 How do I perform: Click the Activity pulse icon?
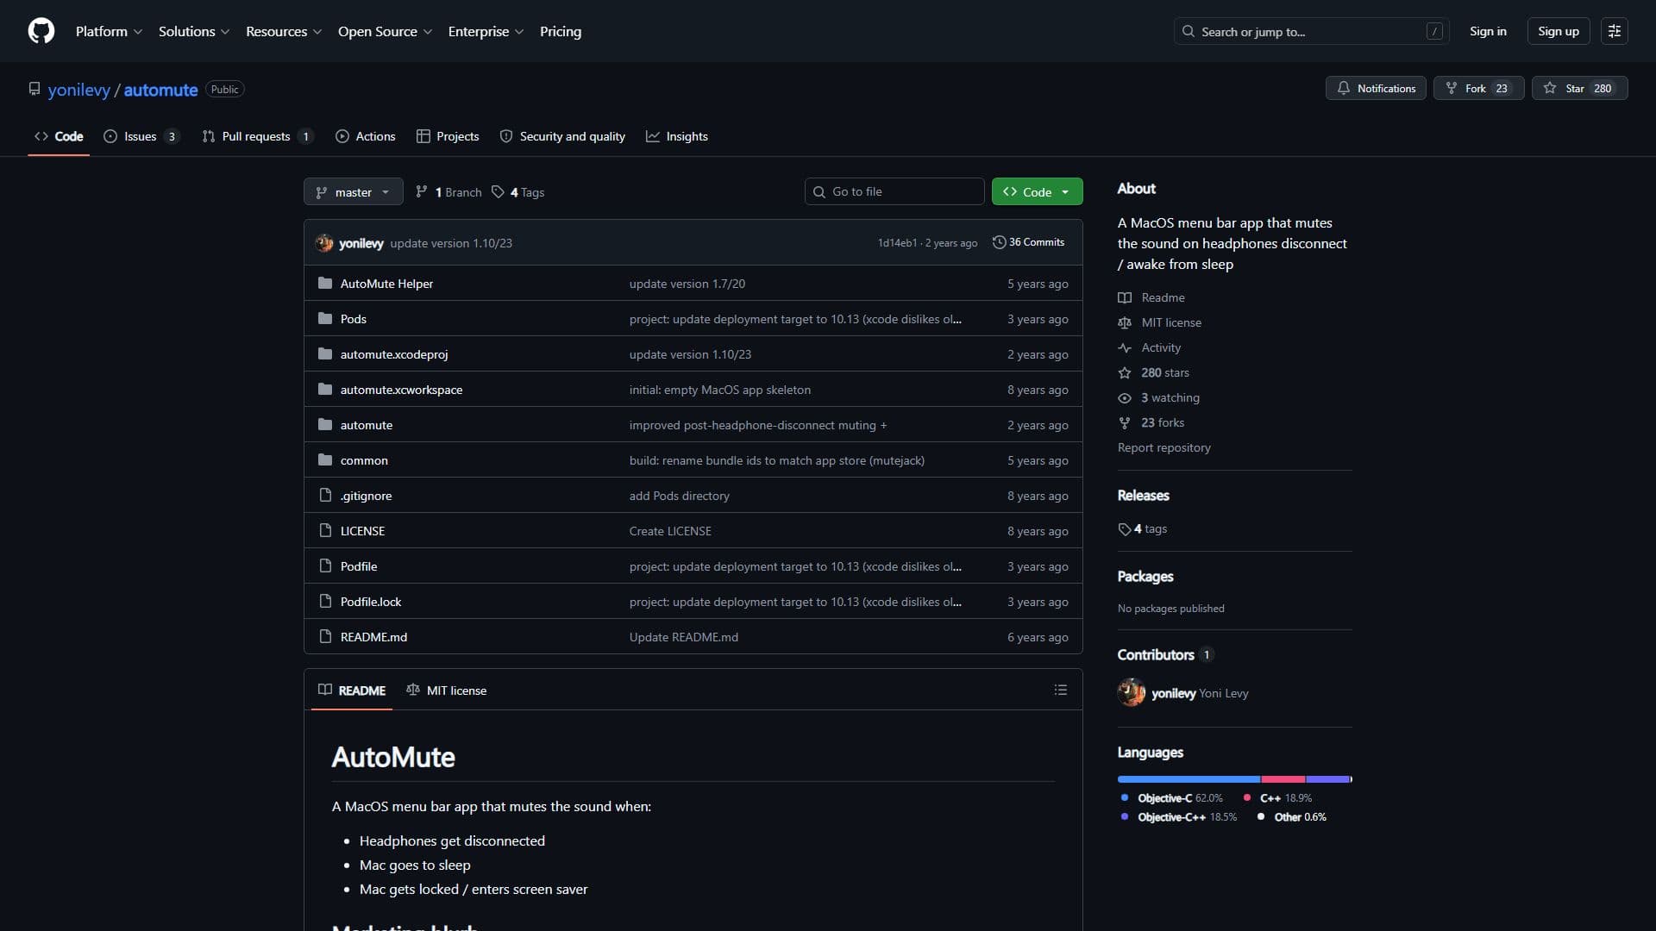tap(1125, 347)
